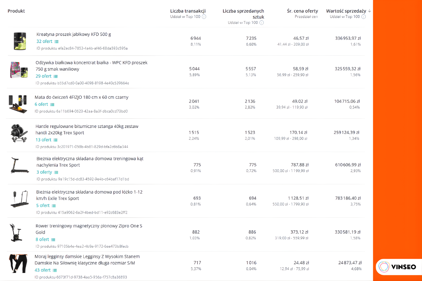Click list icon beside 3 oferty

56,172
